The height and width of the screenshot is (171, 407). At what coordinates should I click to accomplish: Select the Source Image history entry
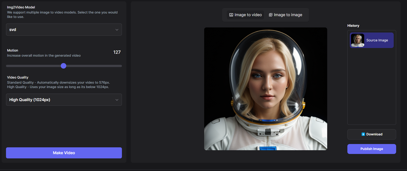(x=372, y=40)
